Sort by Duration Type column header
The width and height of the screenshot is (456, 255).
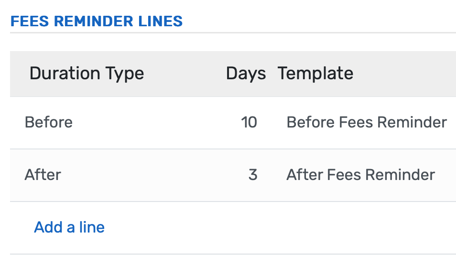tap(87, 74)
